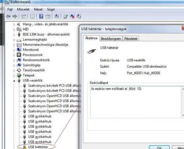Open the Nézet menu

pos(38,10)
